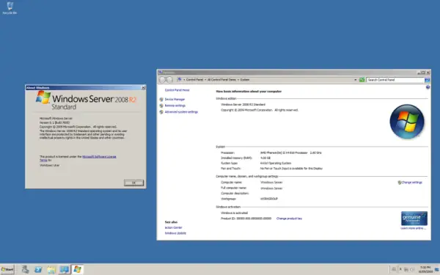The width and height of the screenshot is (440, 275).
Task: Click Change product key link
Action: coord(289,219)
